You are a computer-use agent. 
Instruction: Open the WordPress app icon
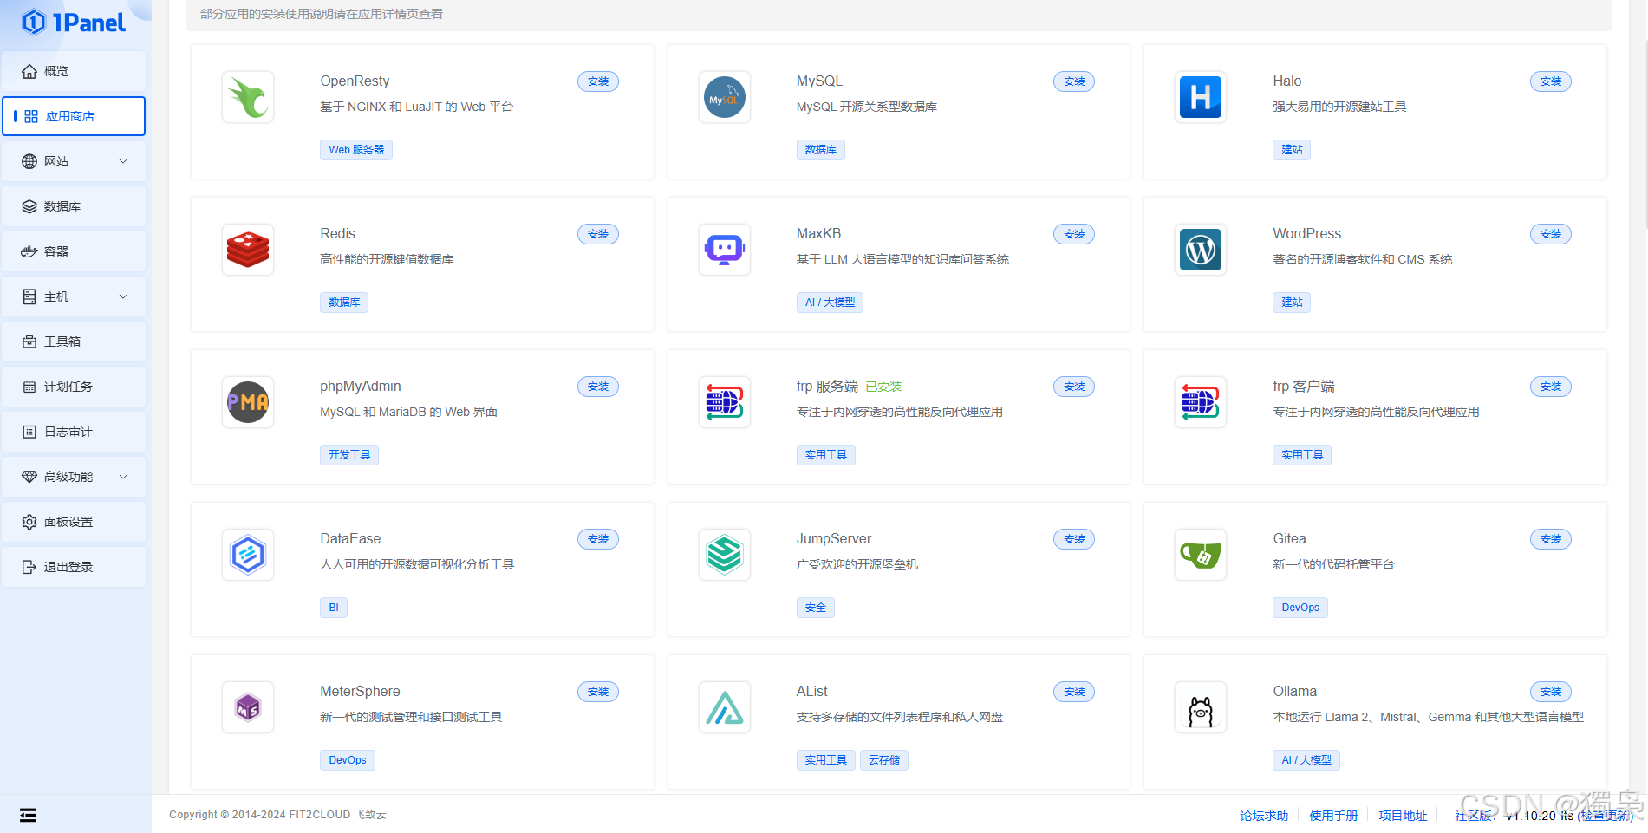click(x=1201, y=250)
